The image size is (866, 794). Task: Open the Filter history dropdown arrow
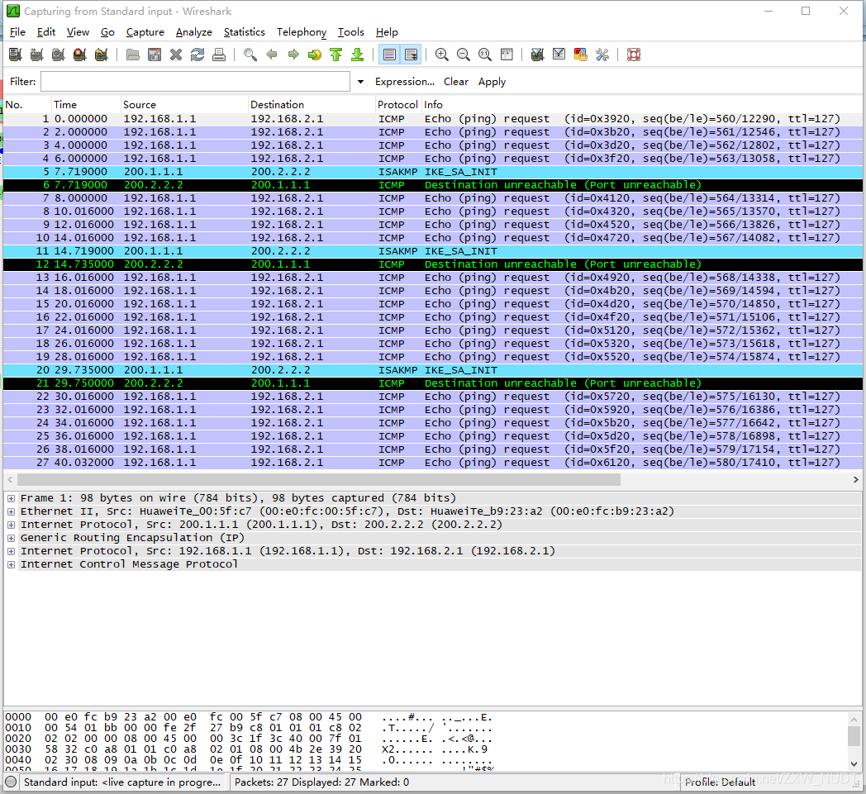click(360, 82)
